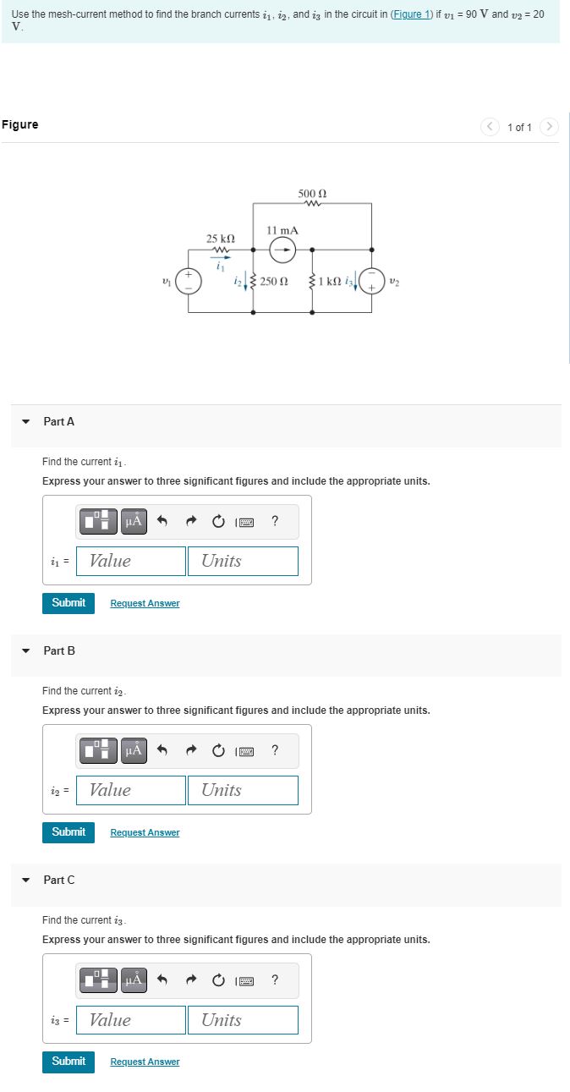Click the Value field in Part C
Image resolution: width=570 pixels, height=1092 pixels.
[x=130, y=1019]
